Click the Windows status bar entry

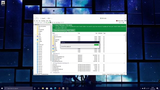[117, 74]
